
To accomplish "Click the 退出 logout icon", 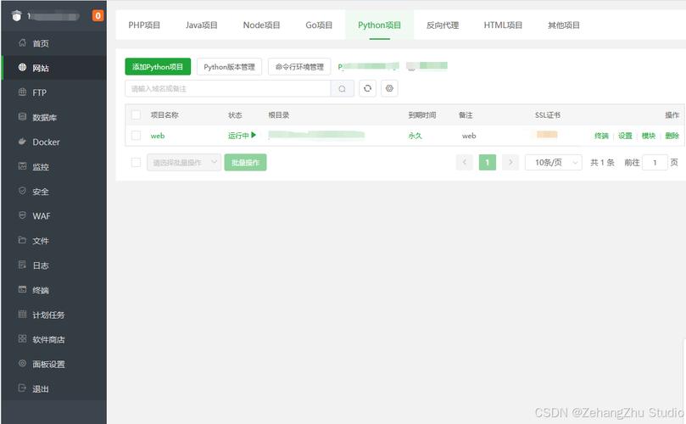I will point(22,388).
